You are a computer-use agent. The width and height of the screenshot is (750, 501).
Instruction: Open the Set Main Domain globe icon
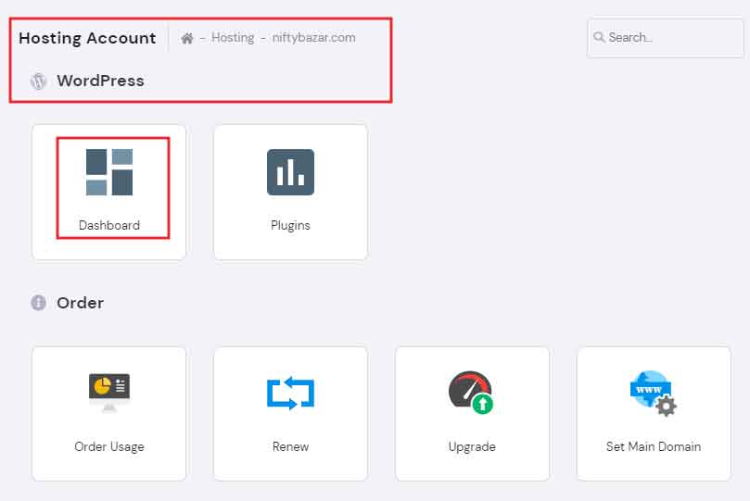click(653, 393)
